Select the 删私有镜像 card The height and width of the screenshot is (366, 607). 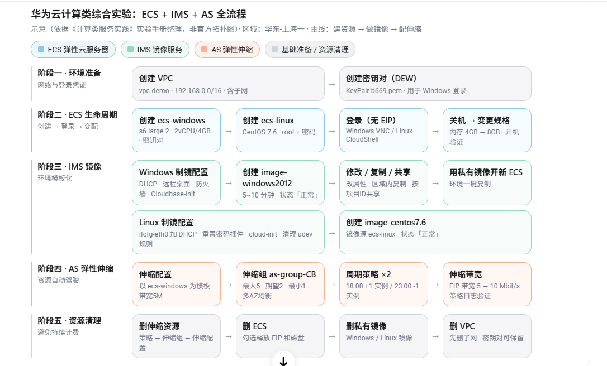click(383, 336)
